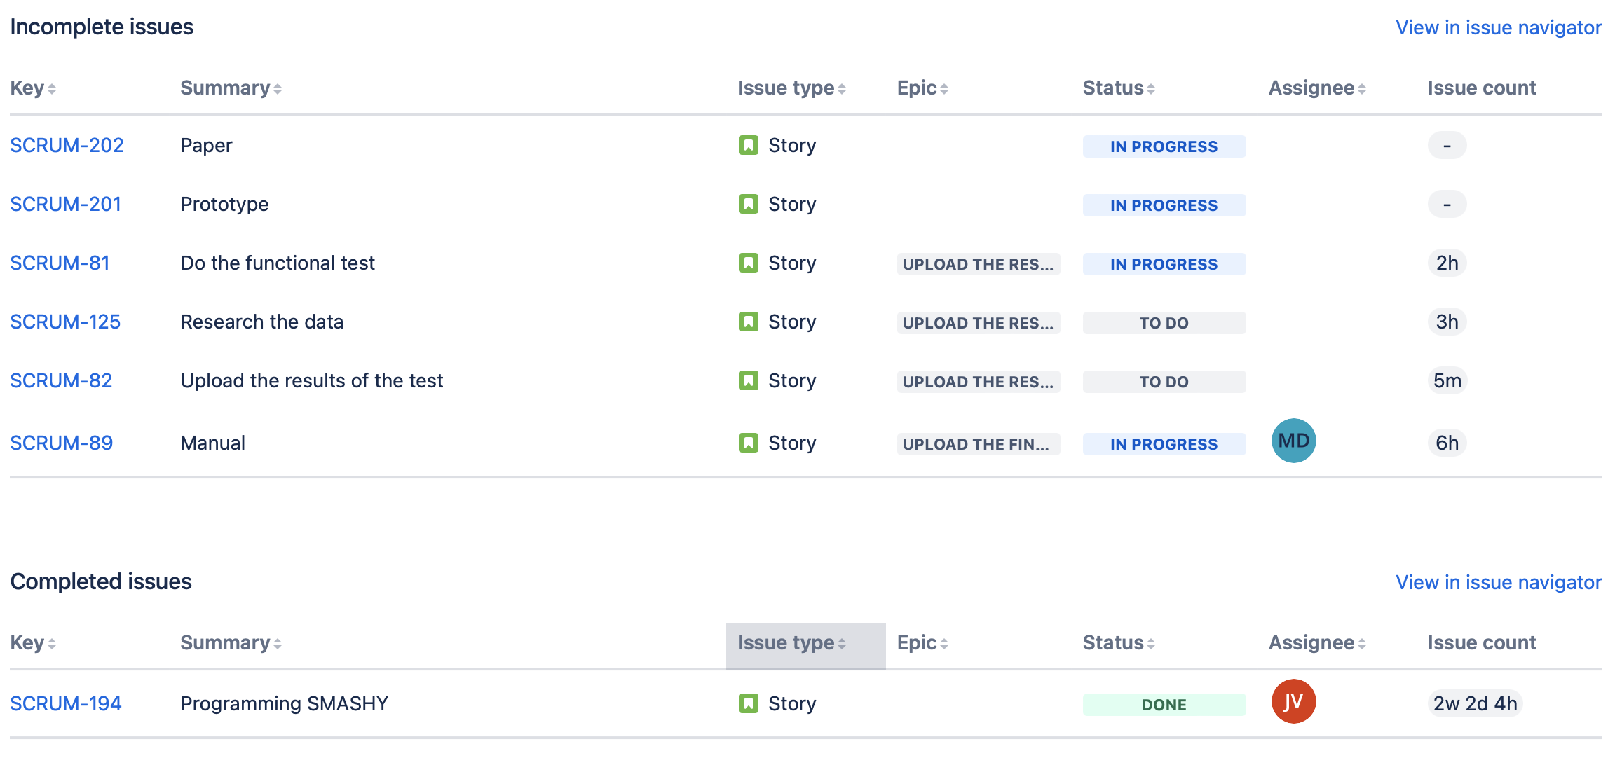Click the Story icon in the SCRUM-194 row
Screen dimensions: 1622x772
coord(748,703)
